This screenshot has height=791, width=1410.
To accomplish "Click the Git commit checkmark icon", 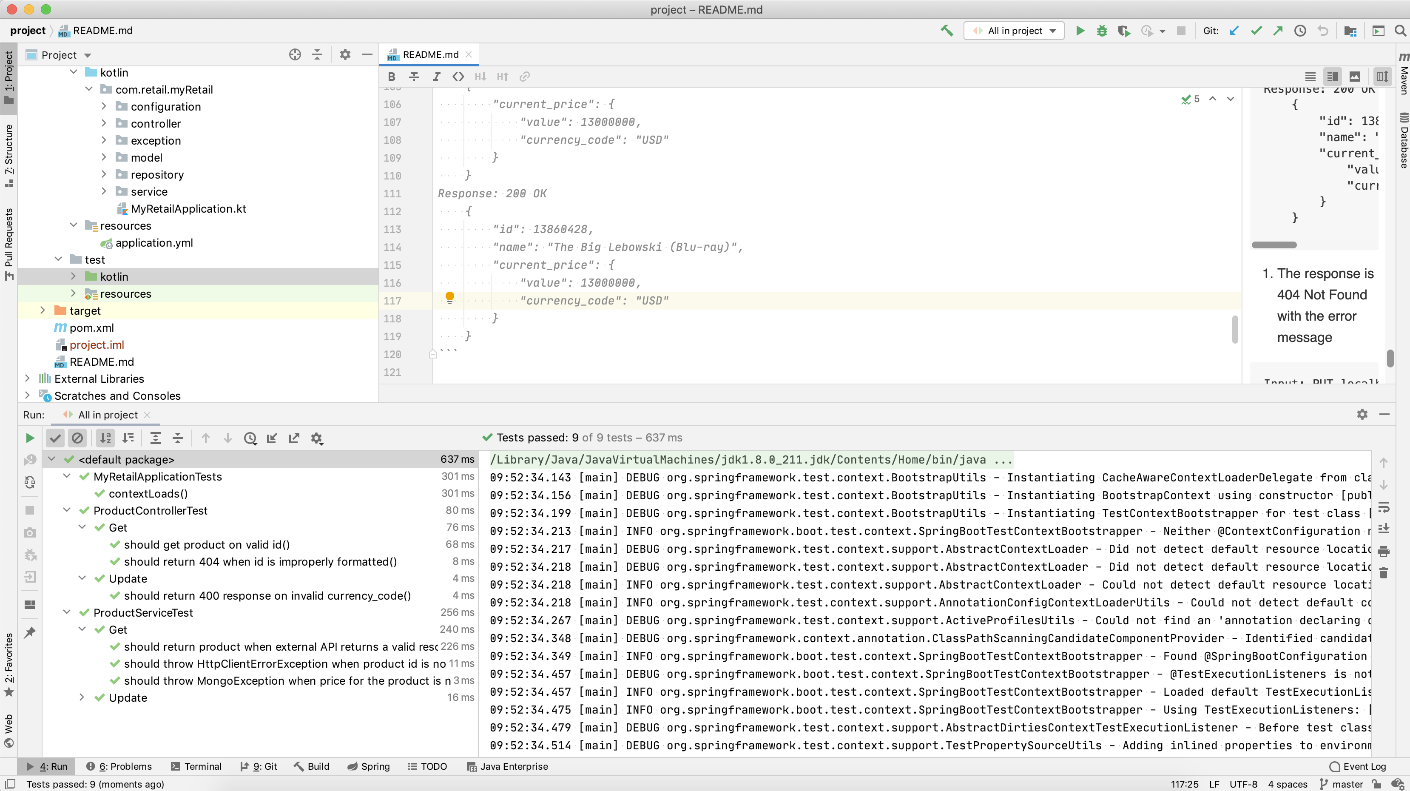I will (x=1256, y=31).
